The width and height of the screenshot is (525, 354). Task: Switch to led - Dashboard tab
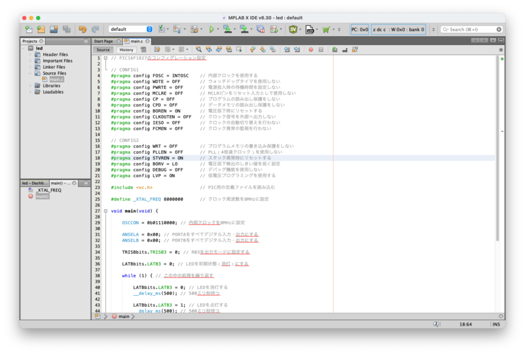(x=35, y=183)
